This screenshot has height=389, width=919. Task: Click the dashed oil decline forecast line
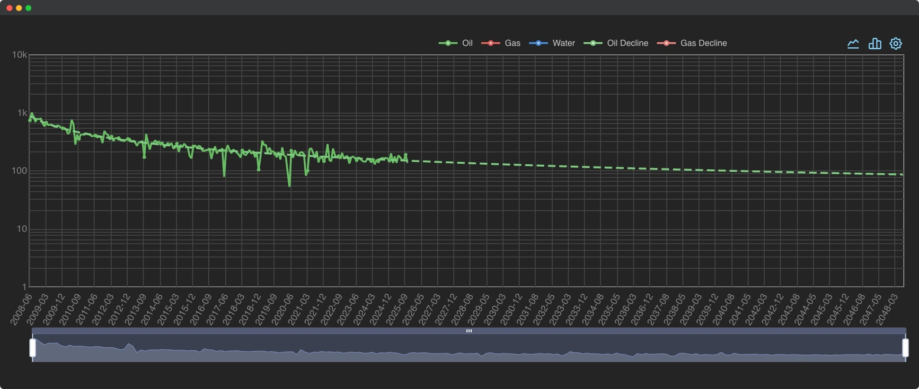pos(655,168)
